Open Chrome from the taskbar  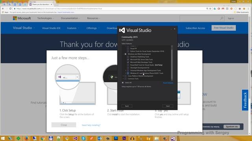[x=43, y=138]
